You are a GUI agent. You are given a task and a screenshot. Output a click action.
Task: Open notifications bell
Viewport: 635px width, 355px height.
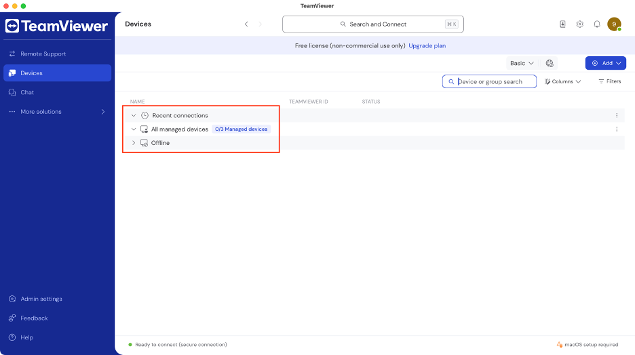(597, 24)
